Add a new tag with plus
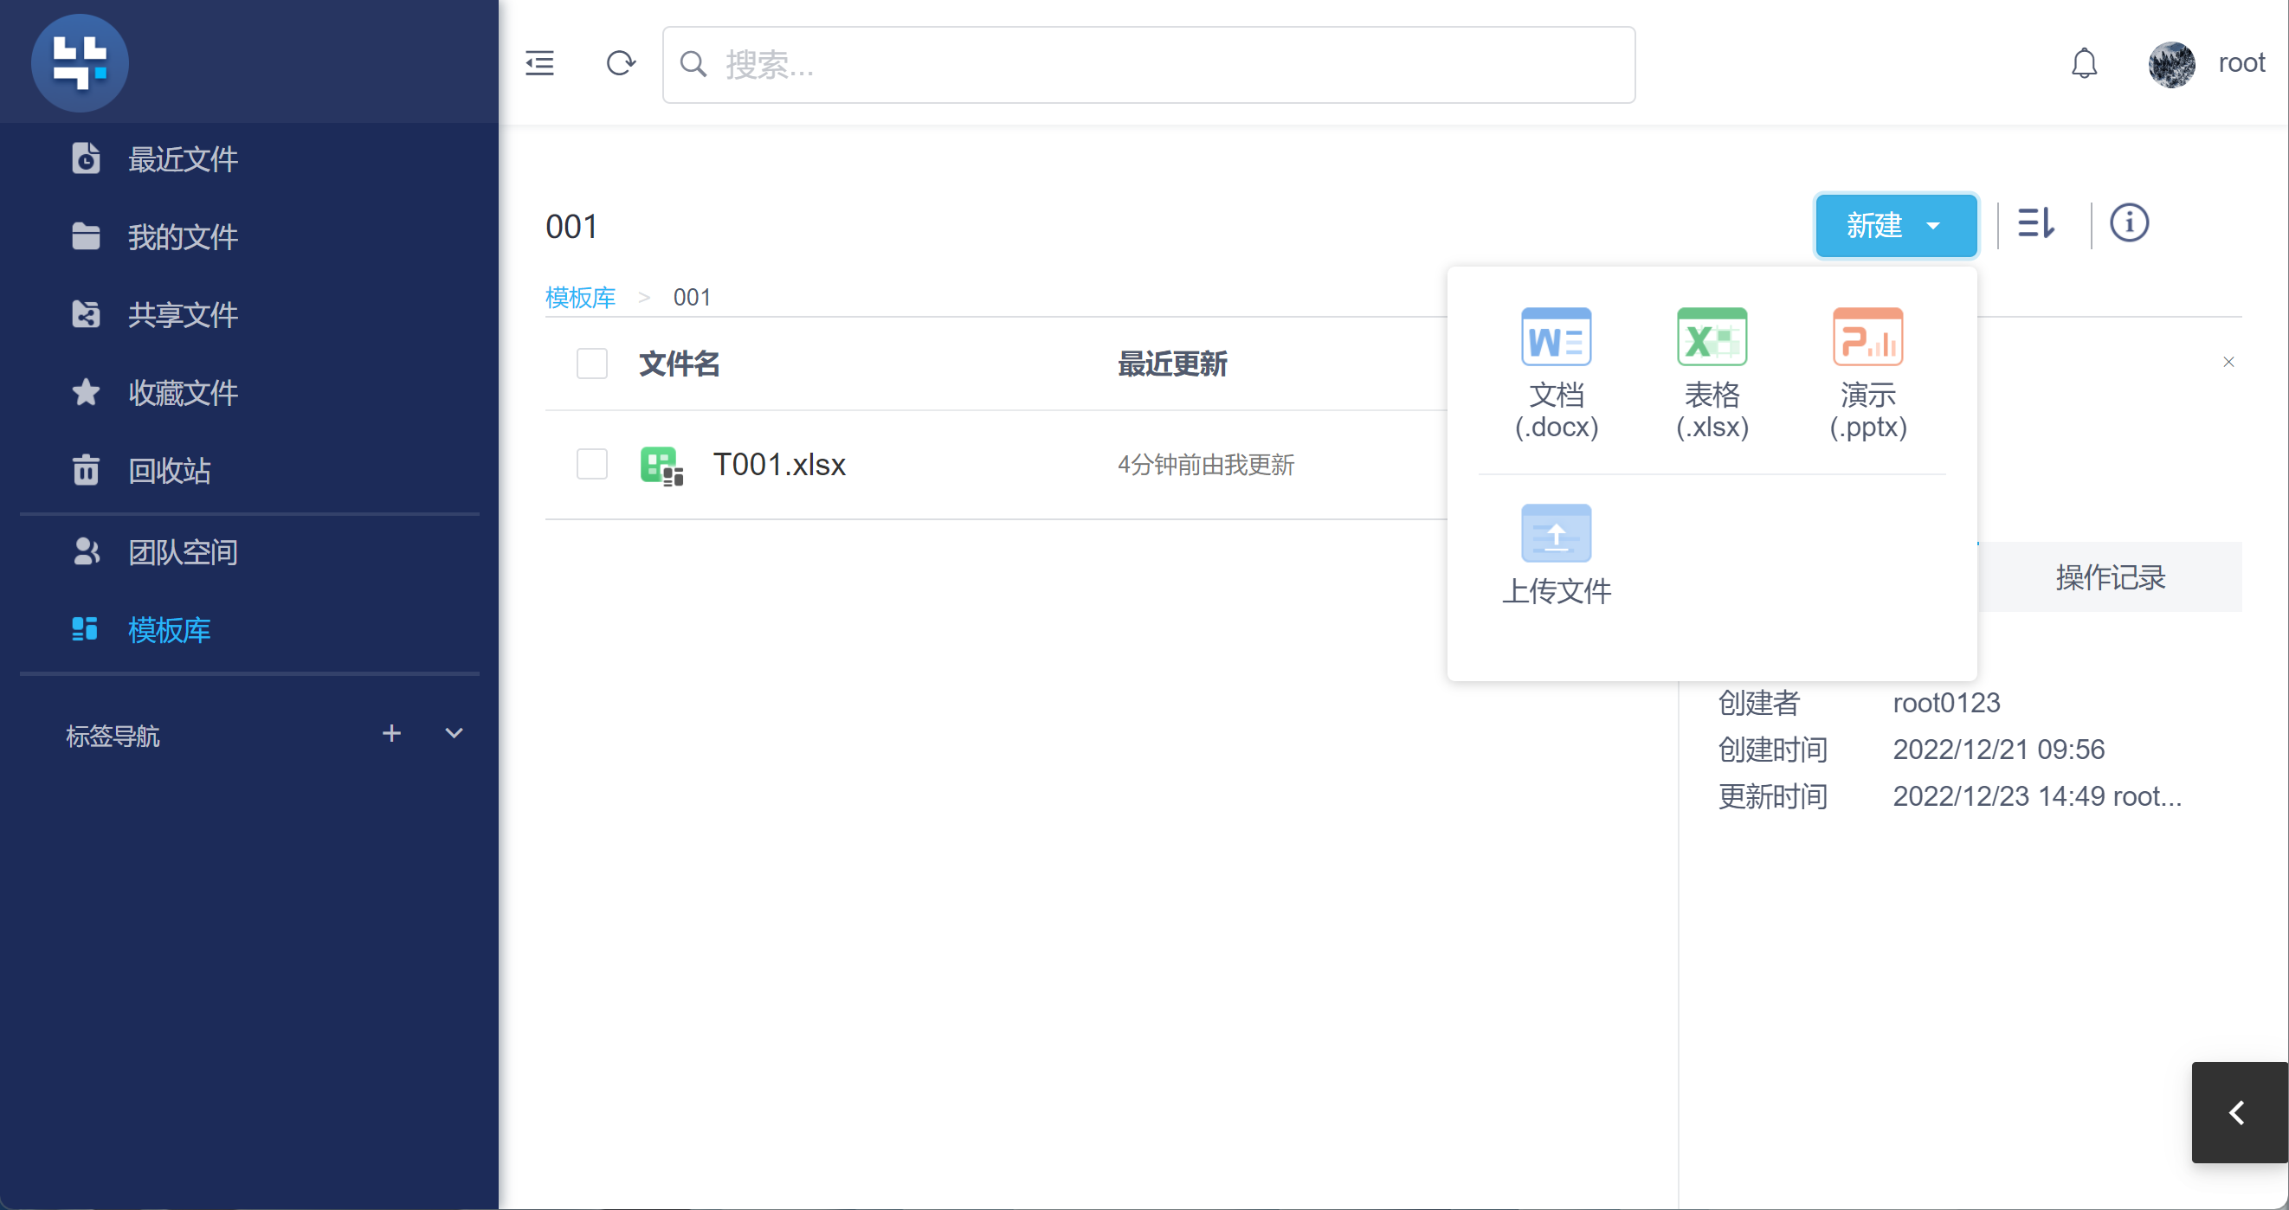The image size is (2289, 1210). [391, 734]
